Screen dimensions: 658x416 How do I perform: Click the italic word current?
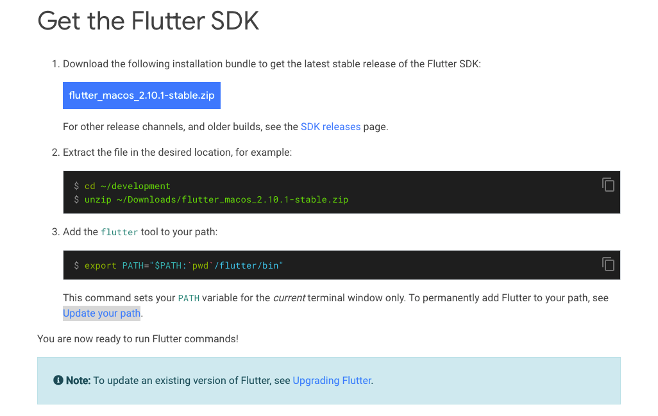[289, 298]
